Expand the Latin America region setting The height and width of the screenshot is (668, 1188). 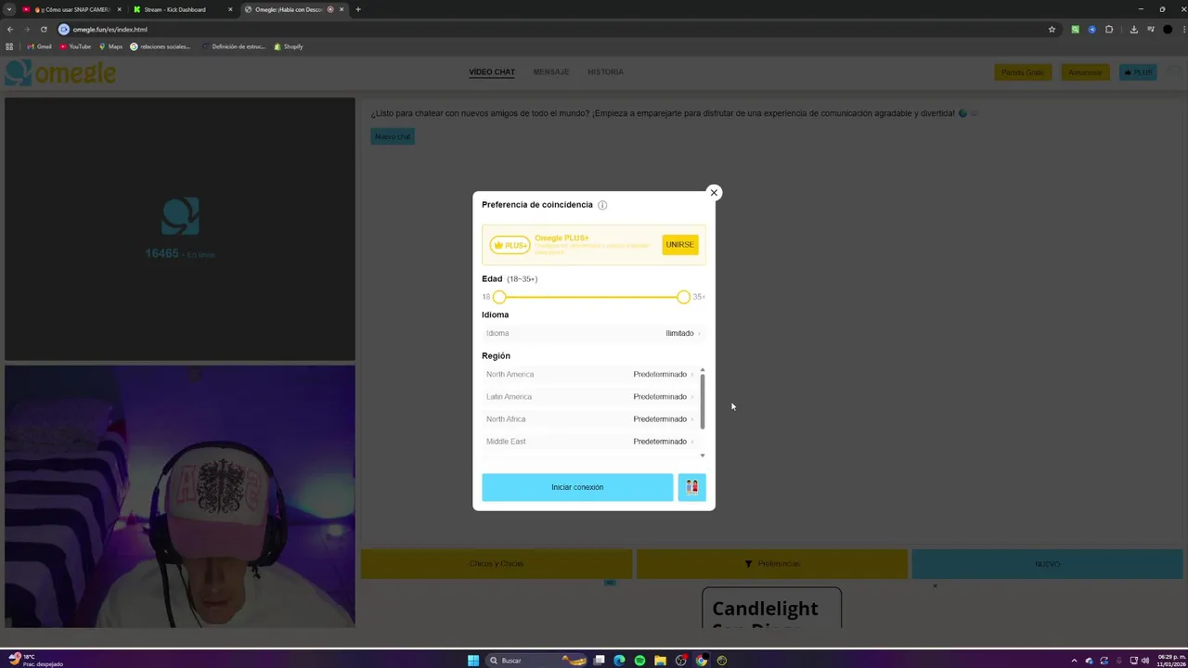pos(589,396)
